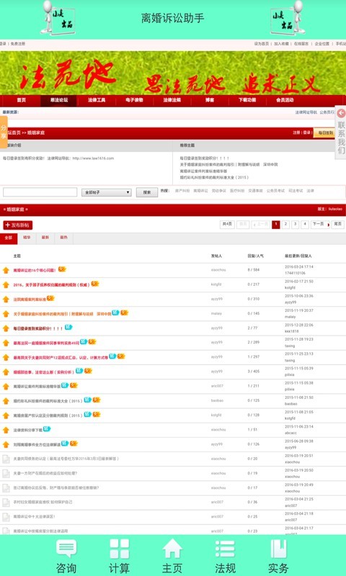Open 电子读物 in the red navigation bar
The width and height of the screenshot is (346, 576).
coord(134,100)
